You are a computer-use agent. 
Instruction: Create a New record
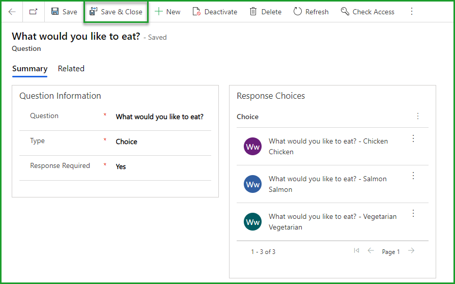[167, 12]
